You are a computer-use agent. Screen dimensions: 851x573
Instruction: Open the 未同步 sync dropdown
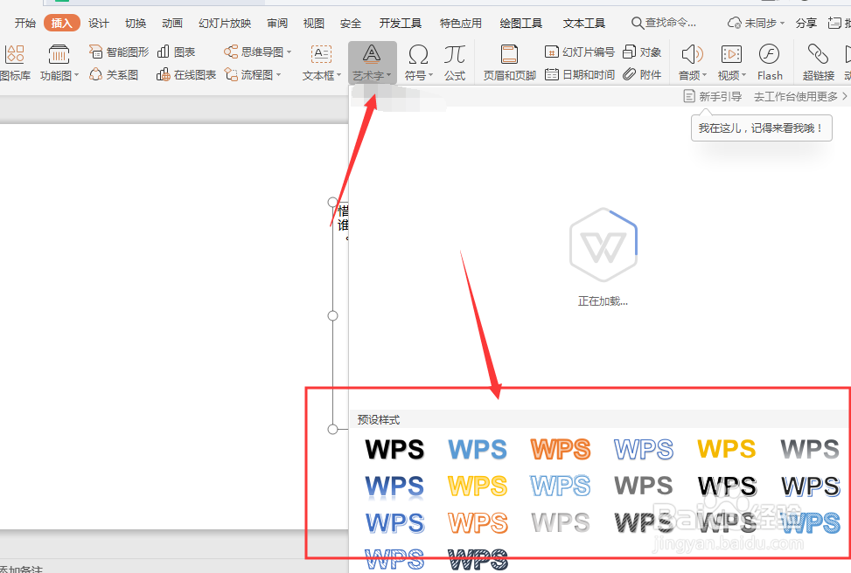tap(756, 23)
